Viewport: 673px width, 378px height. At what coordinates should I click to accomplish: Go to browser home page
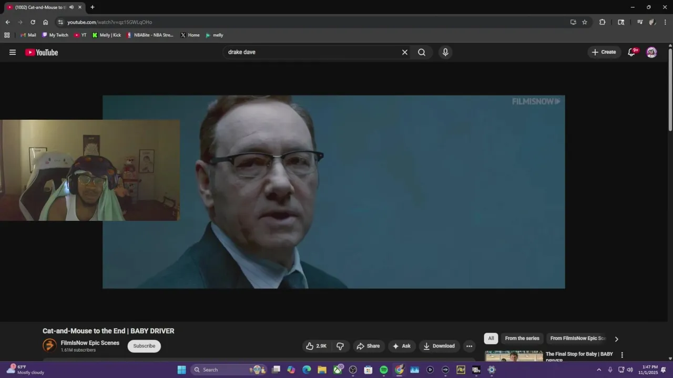click(45, 22)
